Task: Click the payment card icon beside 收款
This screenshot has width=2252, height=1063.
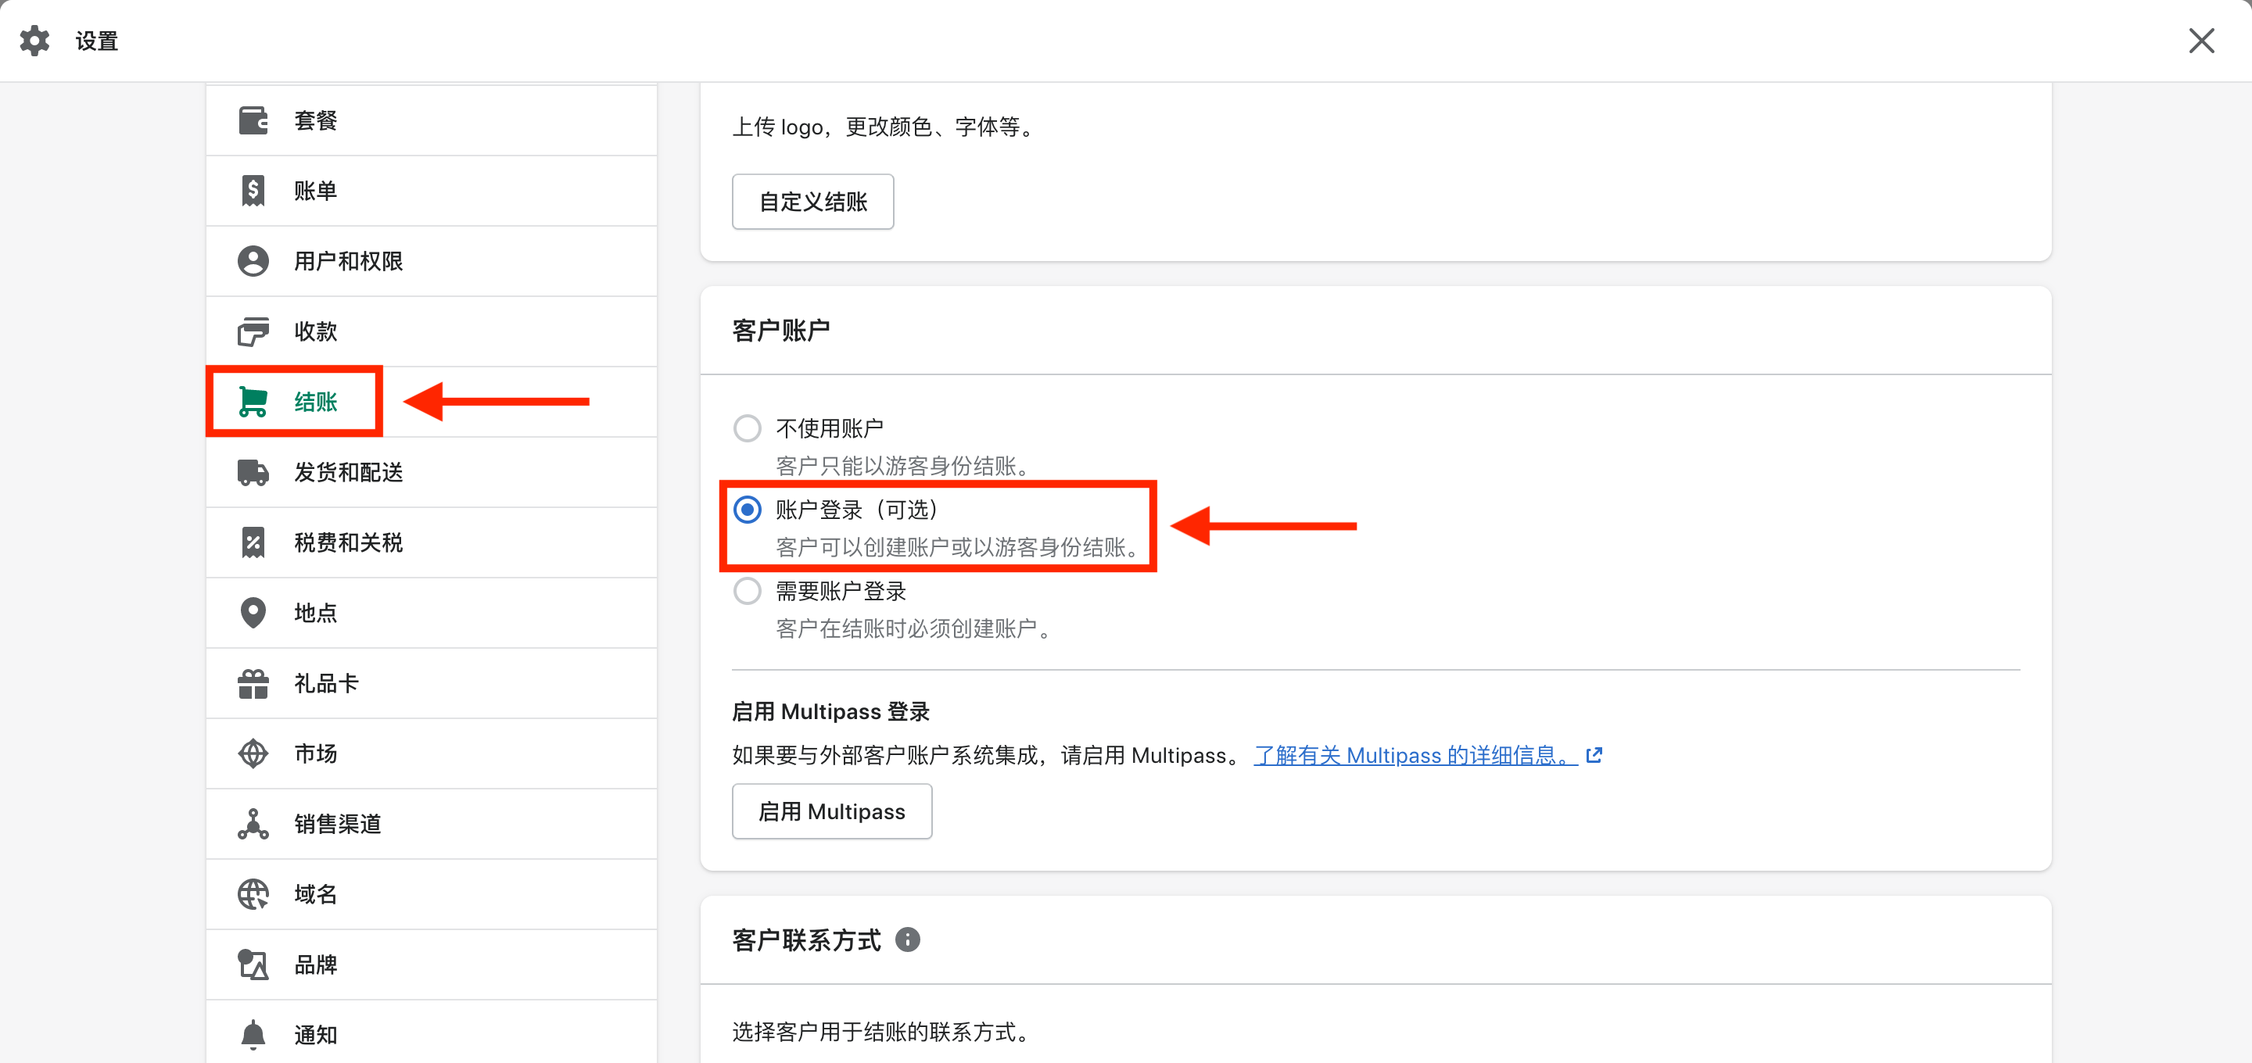Action: tap(253, 331)
